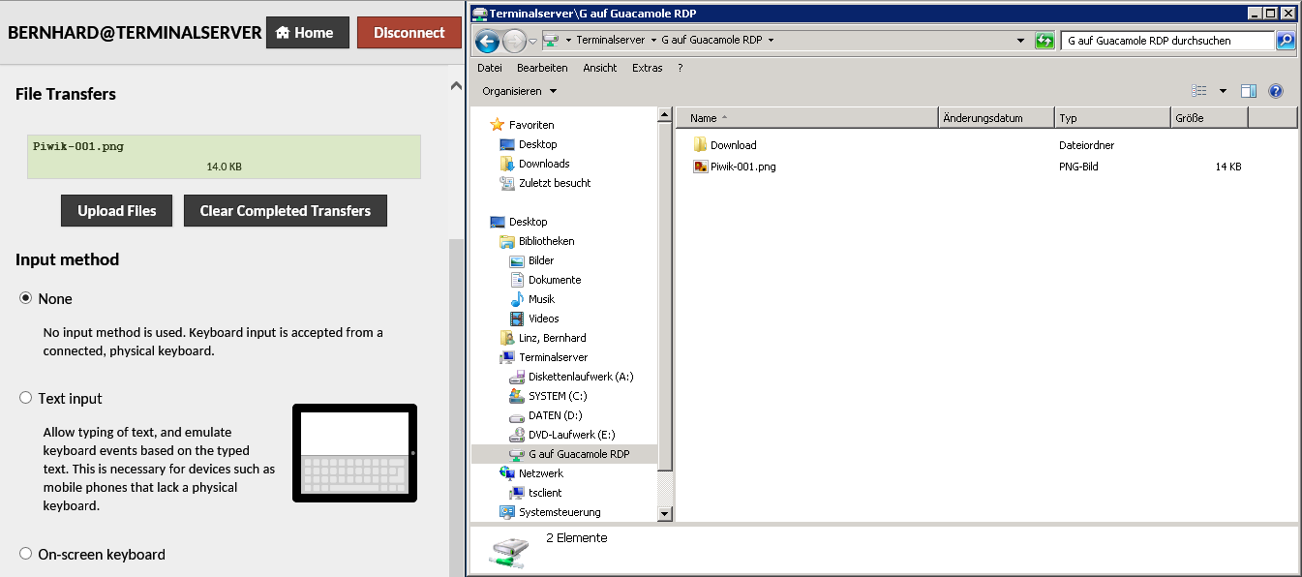Click the search magnifier icon
Viewport: 1302px width, 577px height.
click(x=1286, y=41)
